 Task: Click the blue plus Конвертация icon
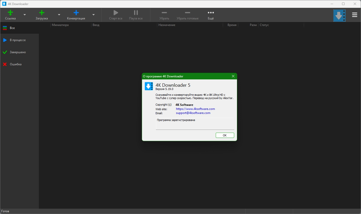pos(76,13)
